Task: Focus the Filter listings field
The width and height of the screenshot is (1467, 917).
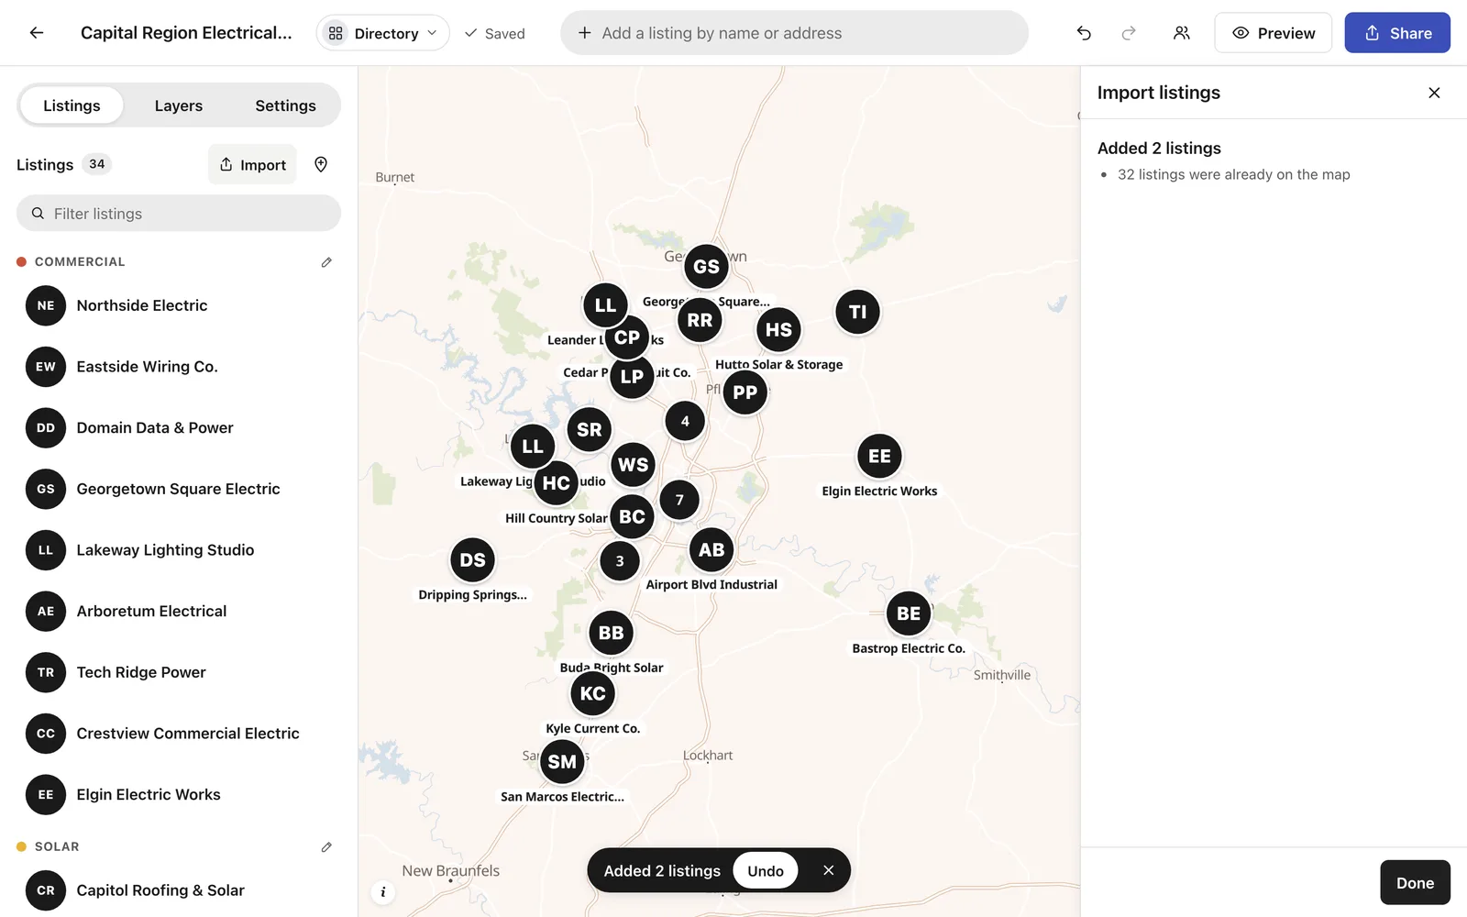Action: click(x=179, y=214)
